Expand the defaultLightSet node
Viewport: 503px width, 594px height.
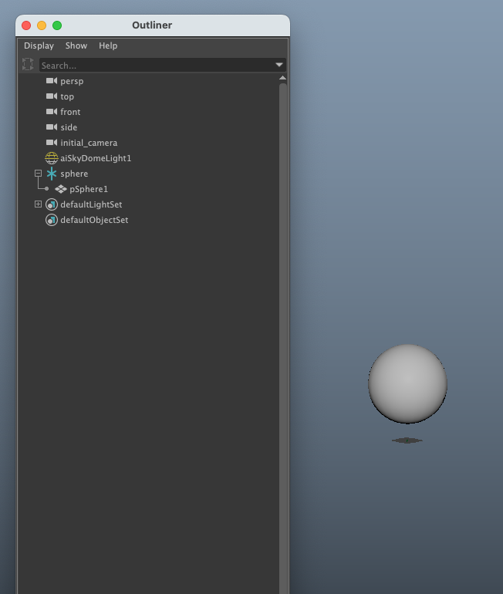38,204
